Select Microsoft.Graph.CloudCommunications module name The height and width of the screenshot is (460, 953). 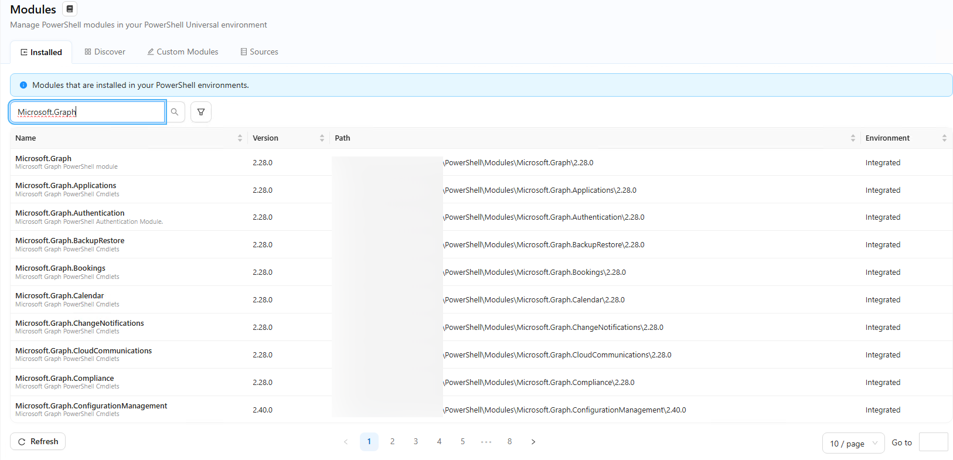tap(84, 351)
